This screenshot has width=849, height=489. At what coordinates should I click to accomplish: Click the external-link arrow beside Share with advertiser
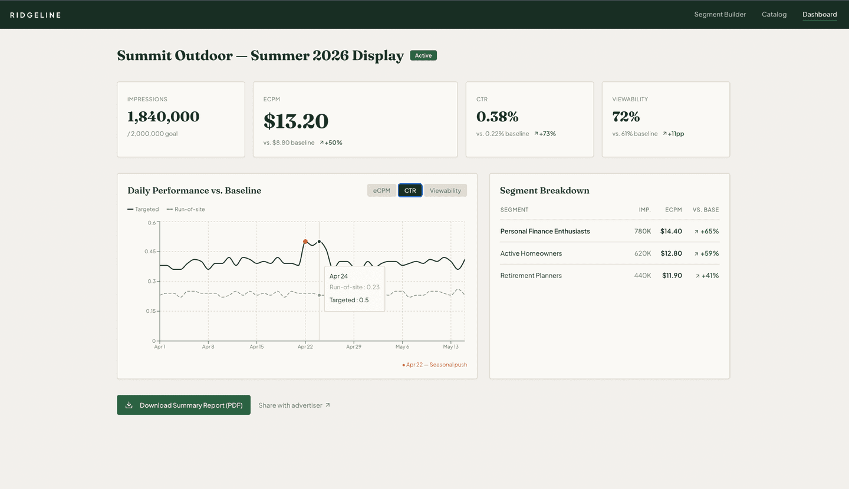(x=328, y=405)
